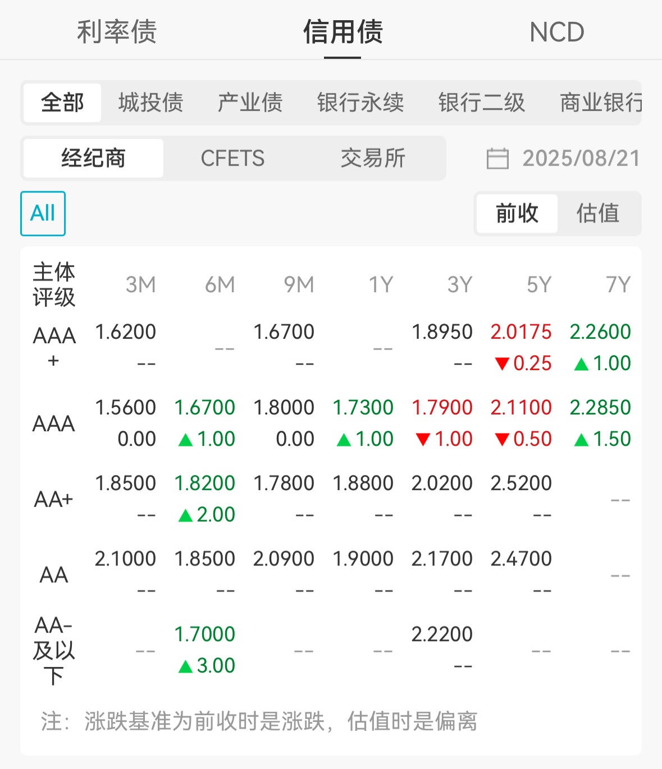662x769 pixels.
Task: Open the 2025/08/21 date selector
Action: pyautogui.click(x=581, y=158)
